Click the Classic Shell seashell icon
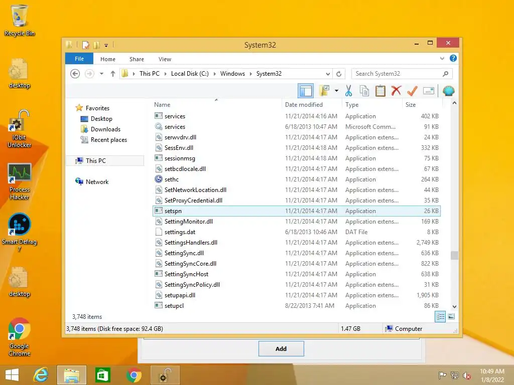Screen dimensions: 514x385 448,91
